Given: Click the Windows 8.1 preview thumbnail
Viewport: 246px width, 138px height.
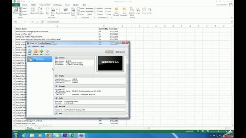Looking at the screenshot, I should tap(110, 63).
